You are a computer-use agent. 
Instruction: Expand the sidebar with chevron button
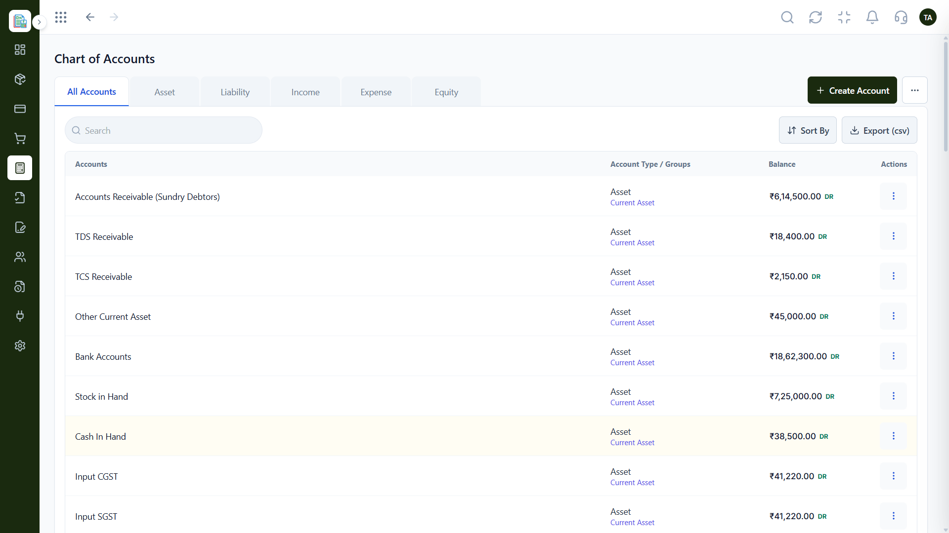(40, 22)
